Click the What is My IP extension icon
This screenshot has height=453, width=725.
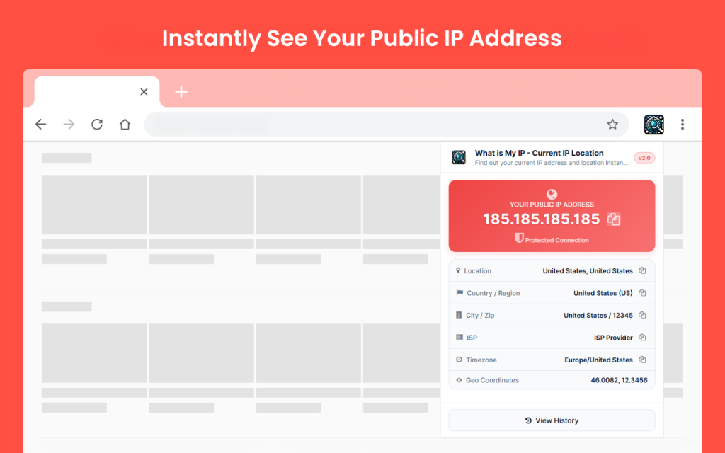(653, 125)
